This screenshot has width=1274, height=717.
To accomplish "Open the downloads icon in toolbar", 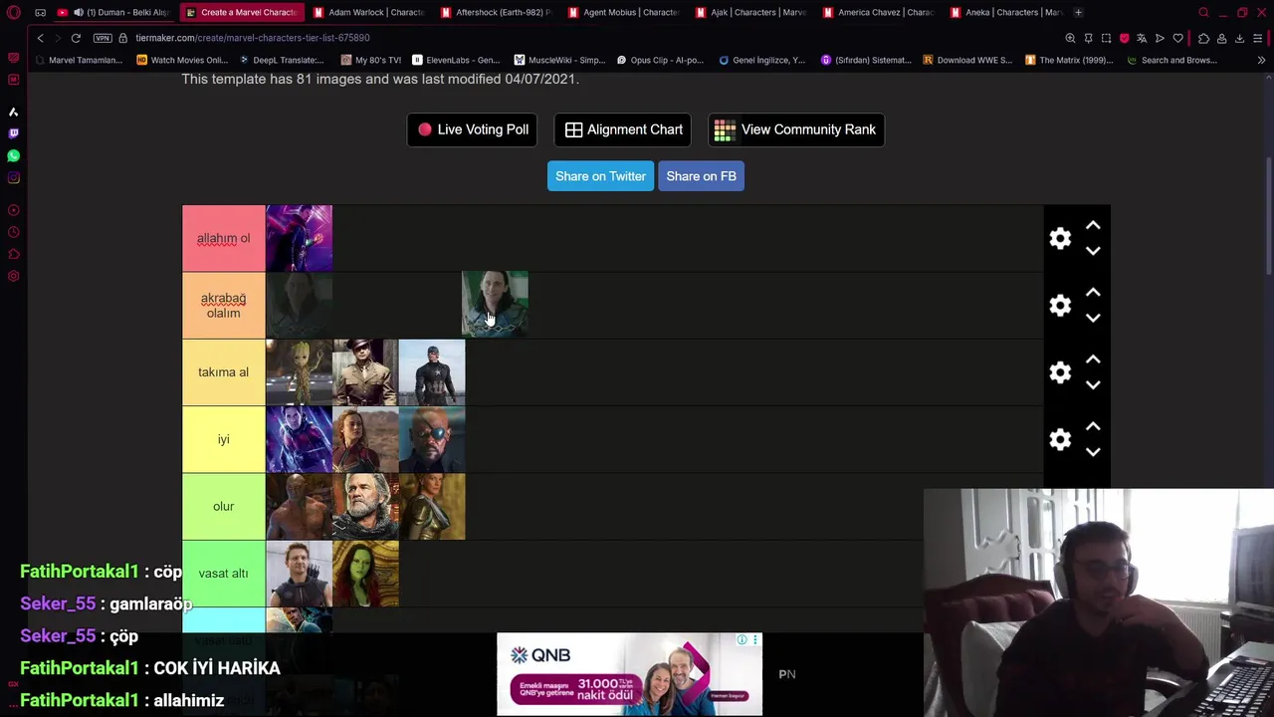I will tap(1239, 38).
